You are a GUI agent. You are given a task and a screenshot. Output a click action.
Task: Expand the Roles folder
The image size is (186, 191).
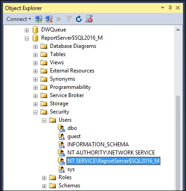tap(44, 178)
